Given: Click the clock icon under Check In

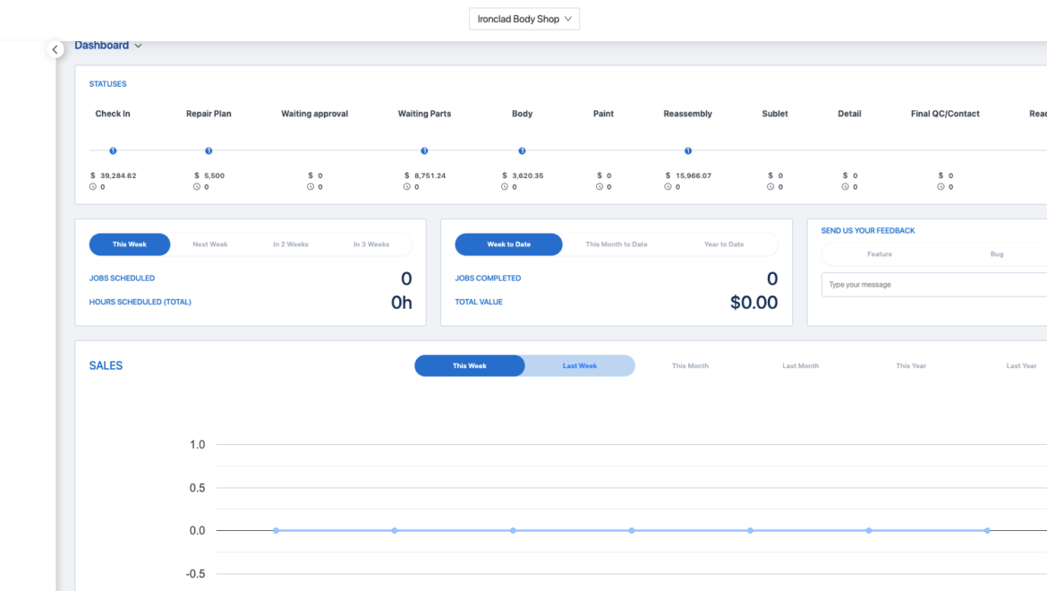Looking at the screenshot, I should tap(93, 187).
